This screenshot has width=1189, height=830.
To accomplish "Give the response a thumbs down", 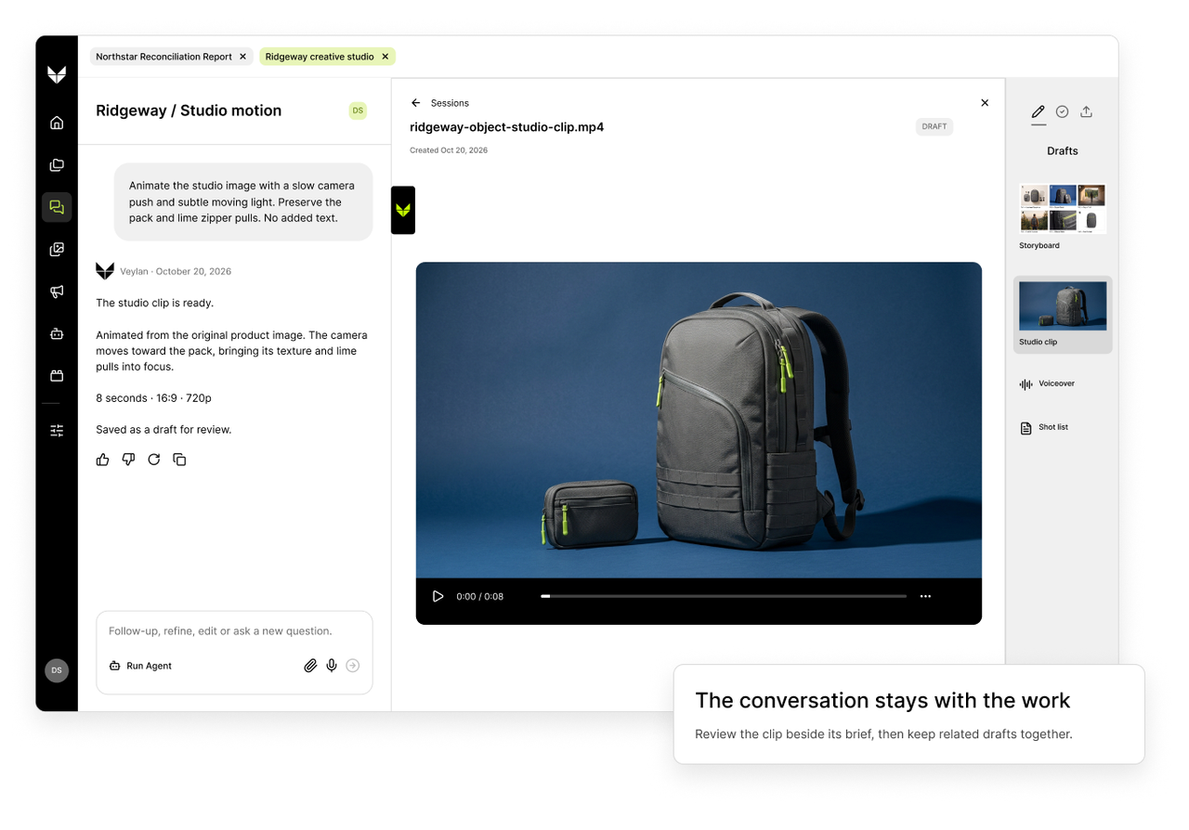I will coord(128,460).
